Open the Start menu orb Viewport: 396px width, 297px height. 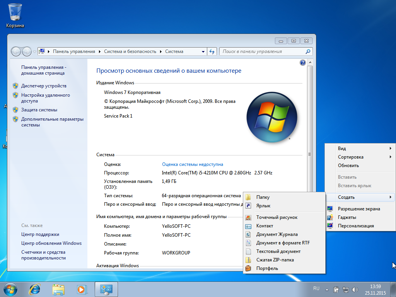pyautogui.click(x=10, y=289)
